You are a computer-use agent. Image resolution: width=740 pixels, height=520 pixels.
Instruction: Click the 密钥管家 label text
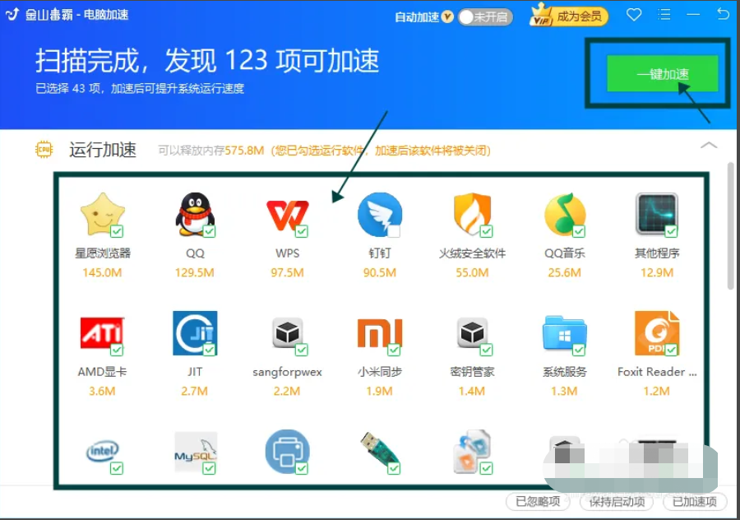[x=472, y=372]
